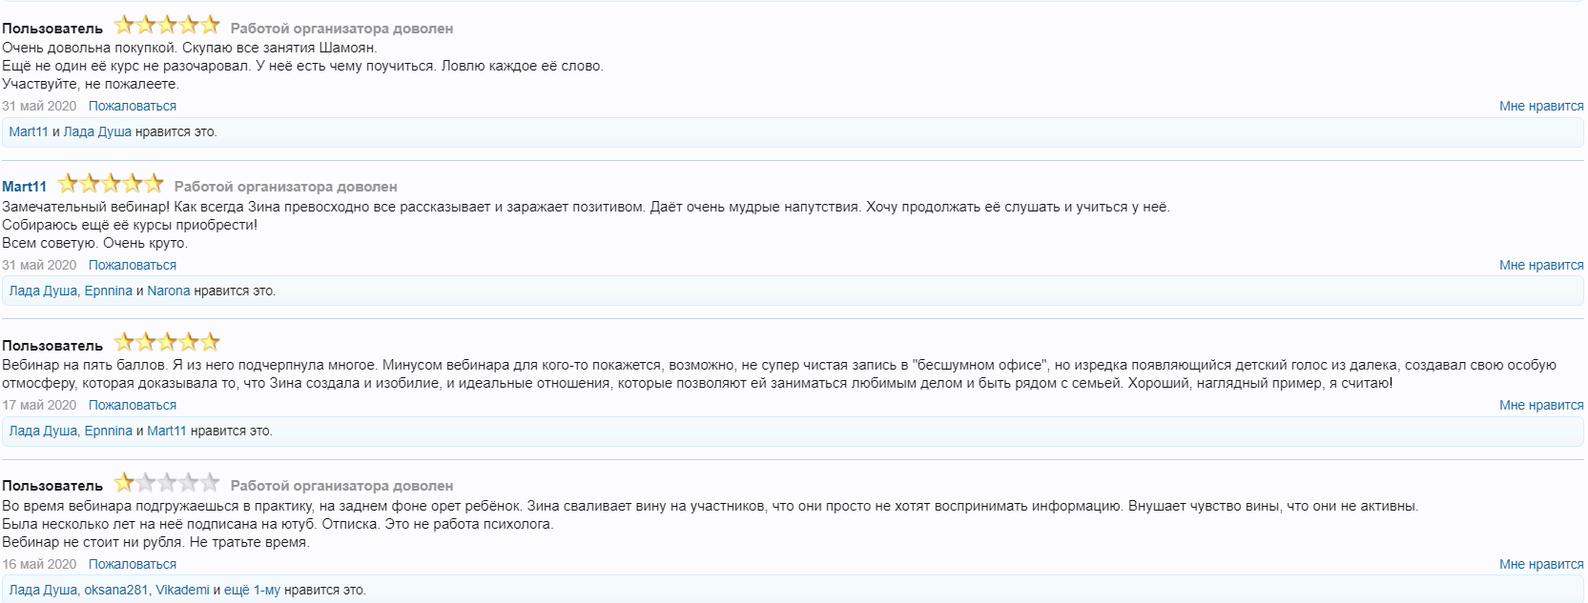
Task: Like the 16 май 2020 review
Action: click(1540, 564)
